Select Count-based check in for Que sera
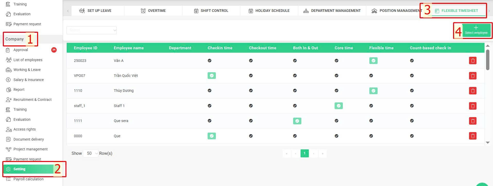 pyautogui.click(x=412, y=121)
